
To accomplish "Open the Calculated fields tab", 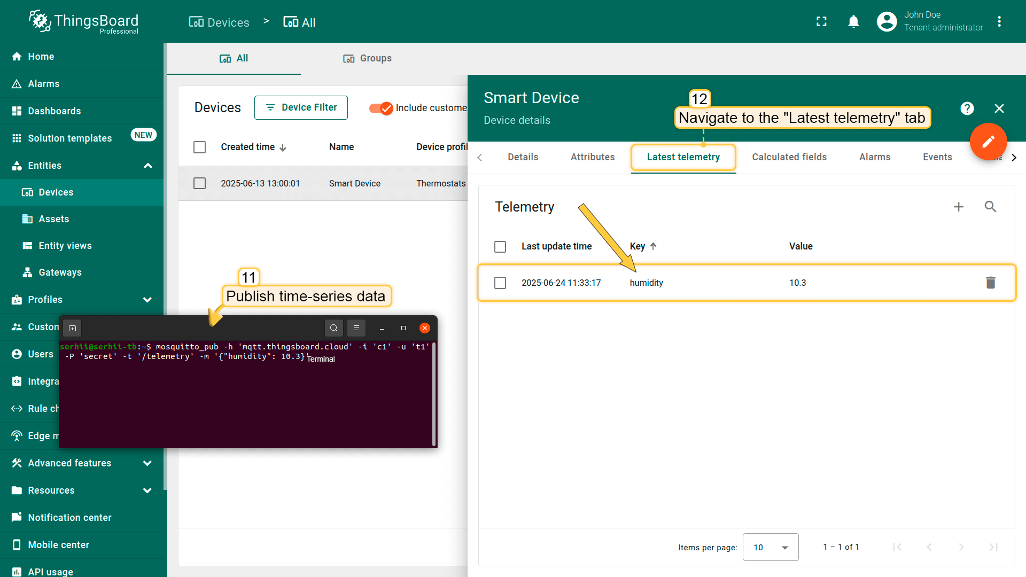I will (789, 157).
